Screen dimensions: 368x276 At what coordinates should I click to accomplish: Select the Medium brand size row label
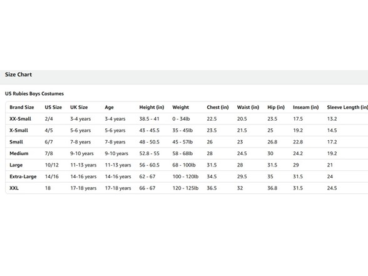pos(19,153)
